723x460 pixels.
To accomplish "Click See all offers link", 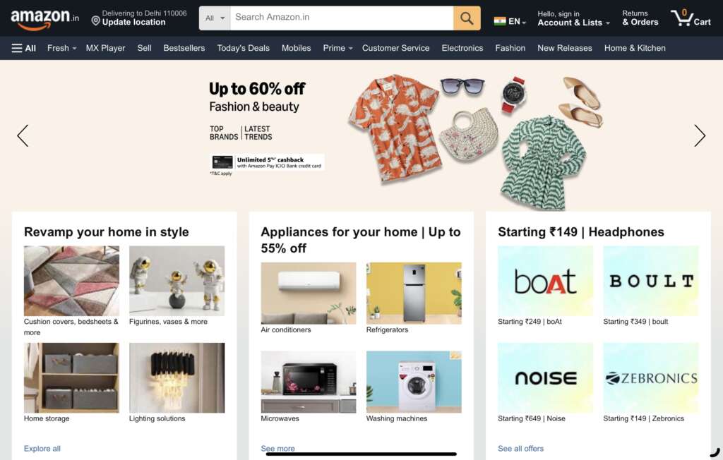I will pos(520,449).
